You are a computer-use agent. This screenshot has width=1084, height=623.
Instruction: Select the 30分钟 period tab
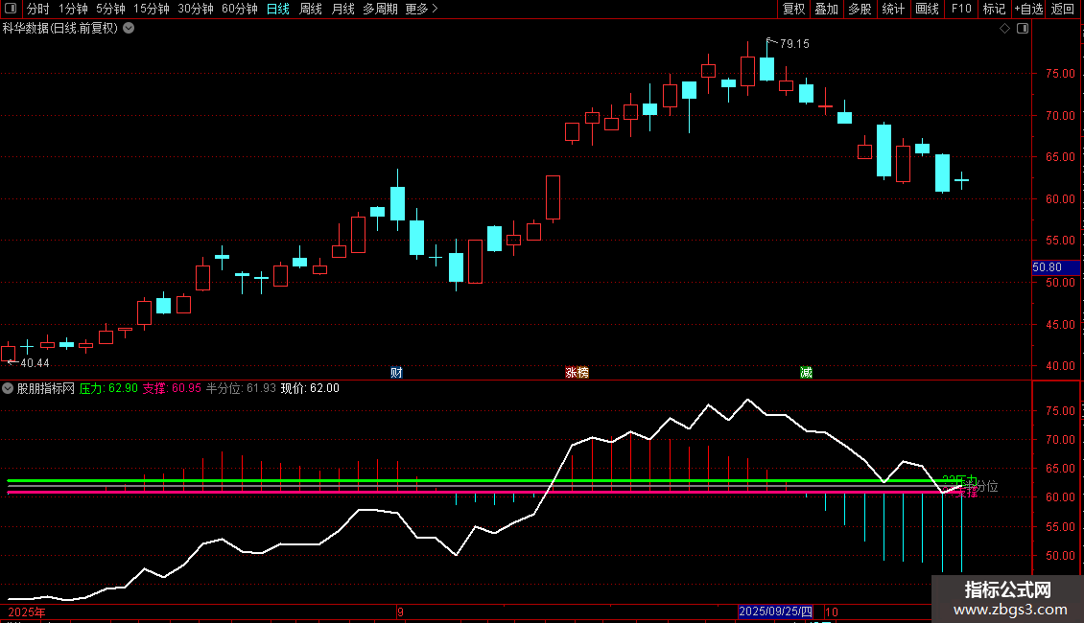click(196, 9)
